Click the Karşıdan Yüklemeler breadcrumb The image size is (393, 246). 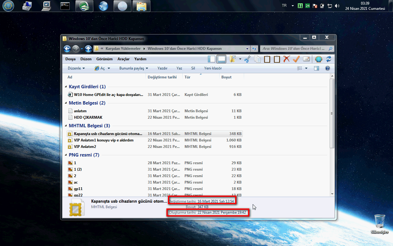click(x=123, y=49)
